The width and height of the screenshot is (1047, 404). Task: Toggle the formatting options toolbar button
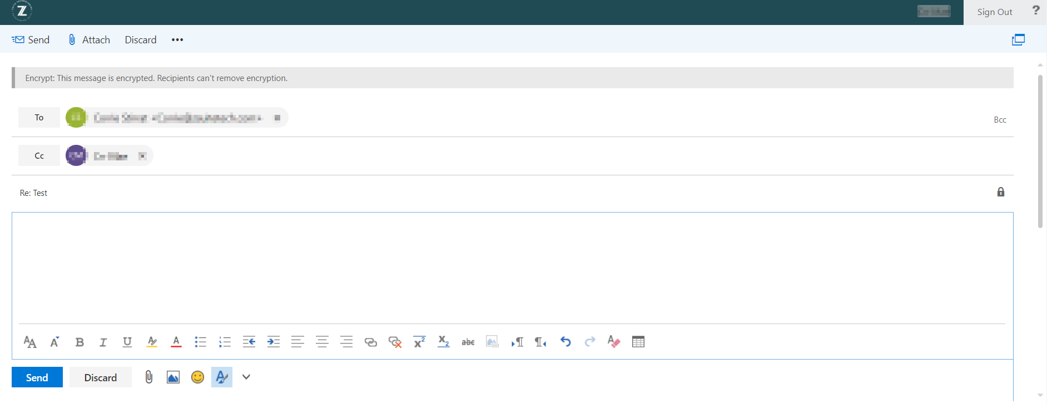tap(222, 377)
